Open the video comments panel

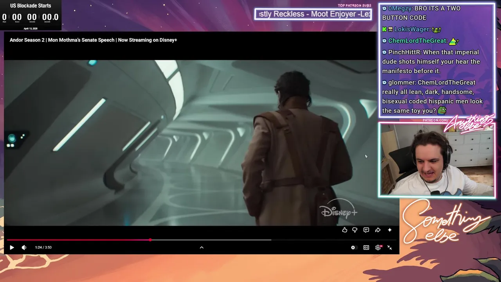366,230
